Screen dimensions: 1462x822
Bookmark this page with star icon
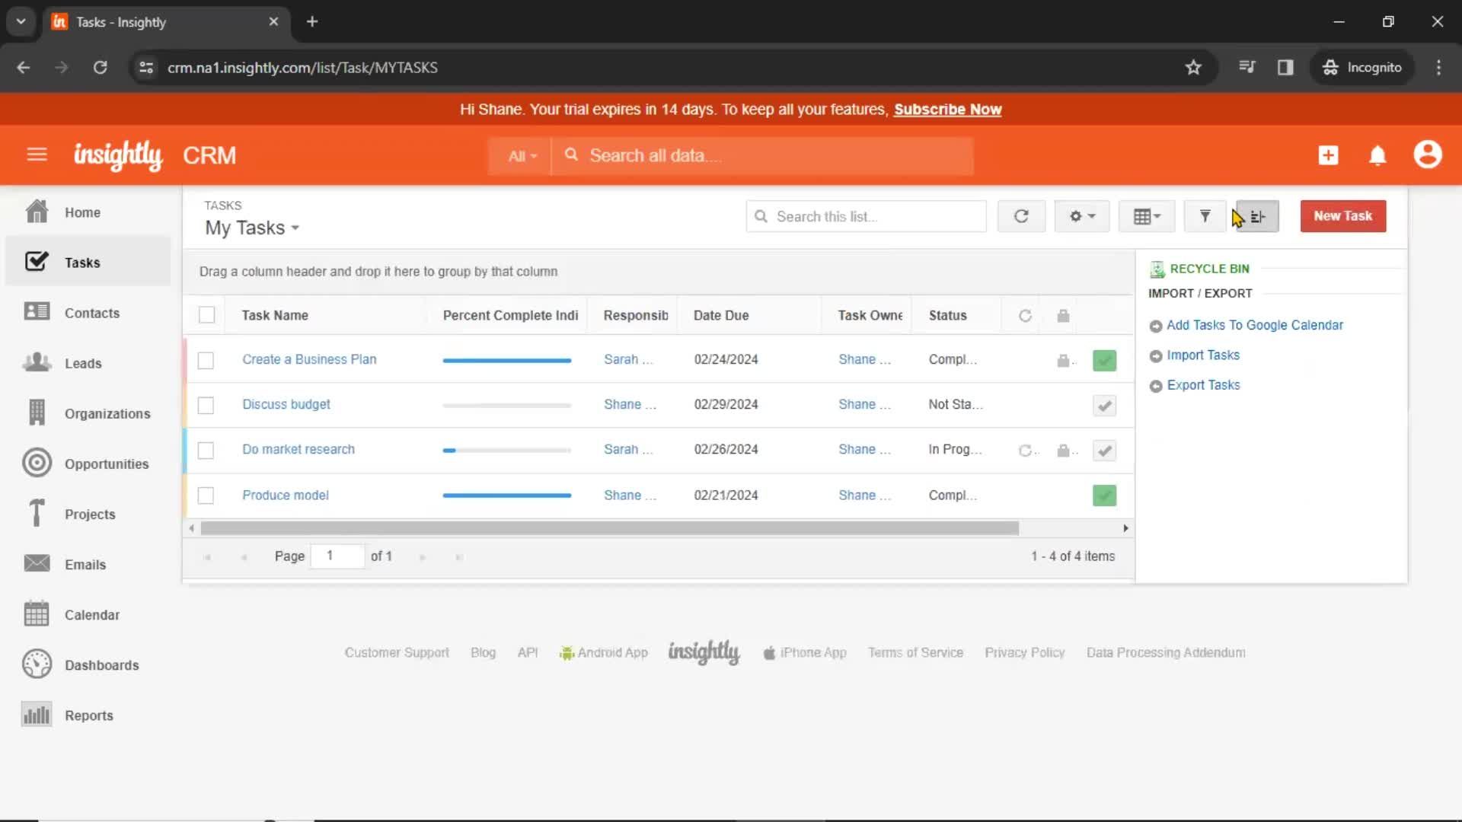click(1193, 67)
